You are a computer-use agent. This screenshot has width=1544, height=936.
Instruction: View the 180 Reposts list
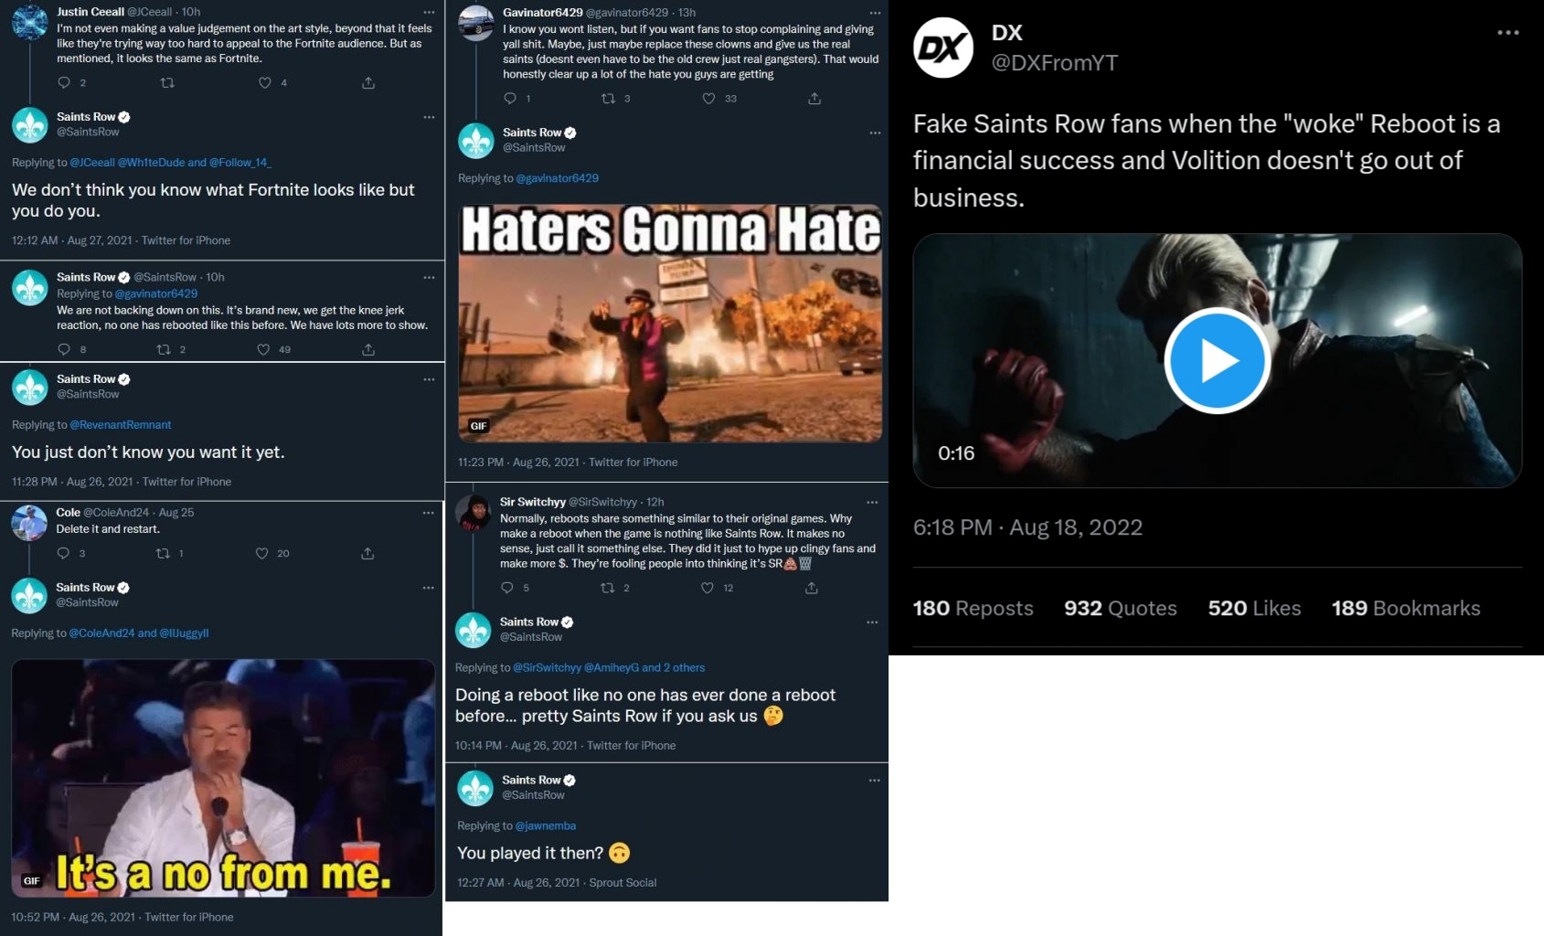[x=973, y=608]
